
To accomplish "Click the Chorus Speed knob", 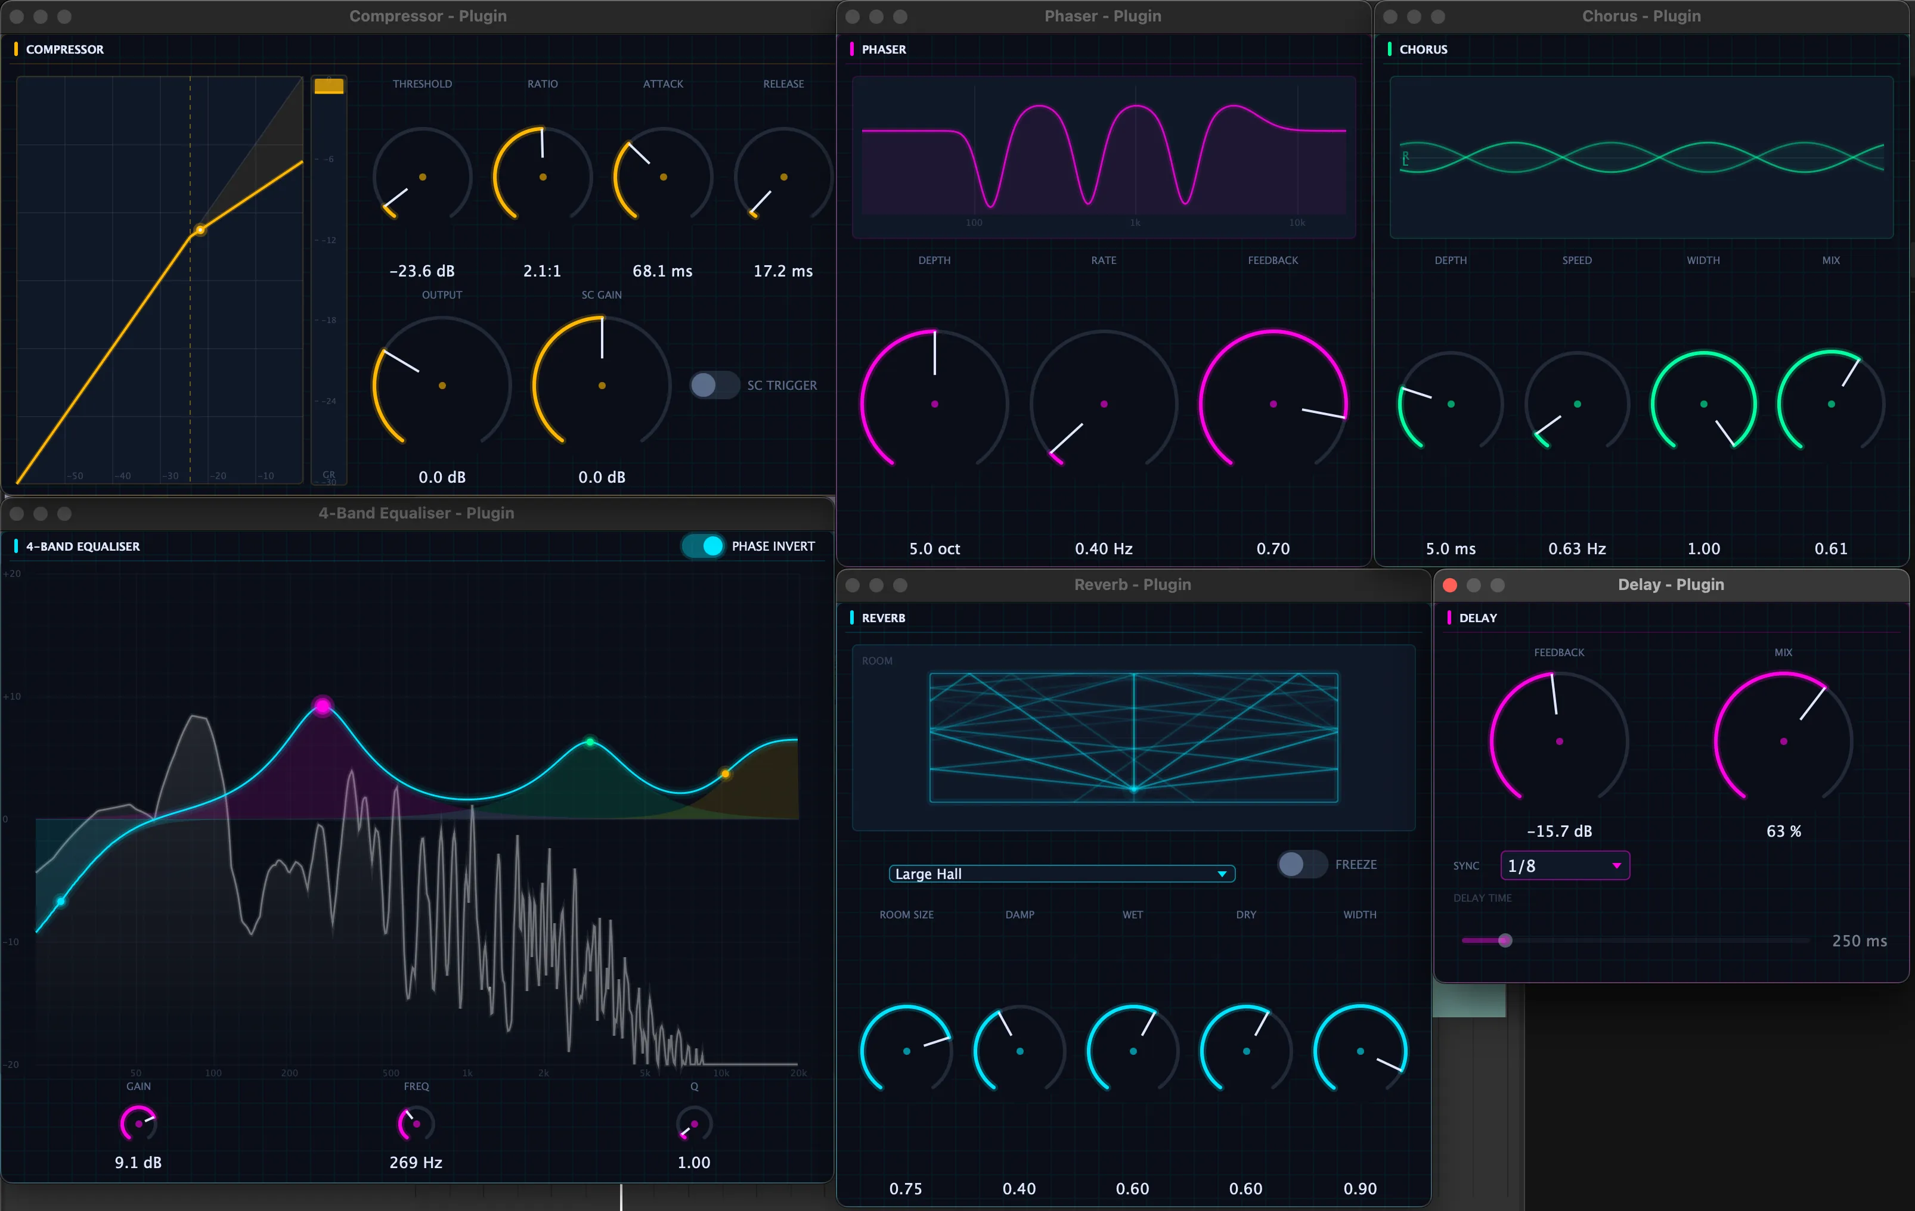I will 1577,404.
